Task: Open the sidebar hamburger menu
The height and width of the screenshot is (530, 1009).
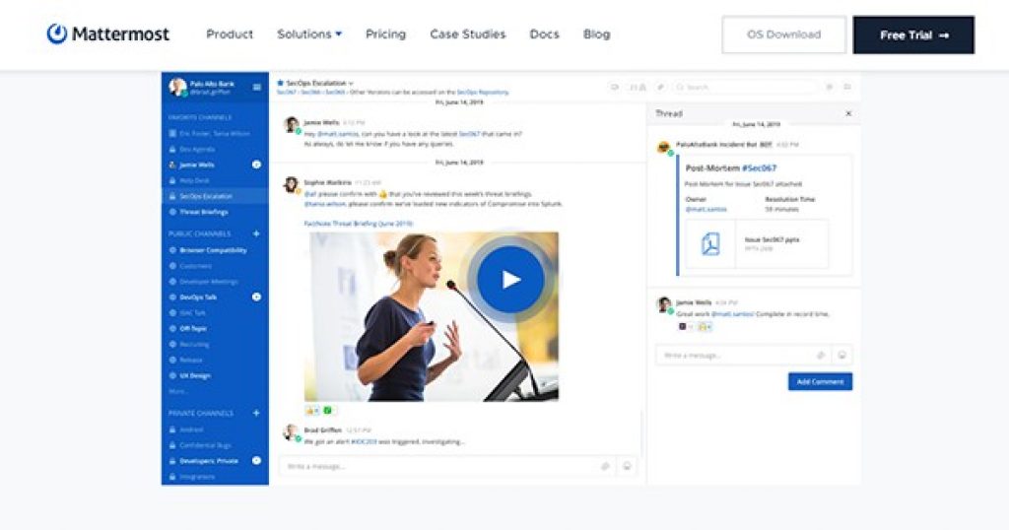Action: coord(257,87)
